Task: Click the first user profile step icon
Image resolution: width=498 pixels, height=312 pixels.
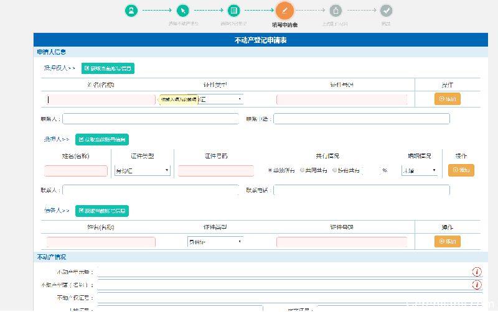Action: 131,11
